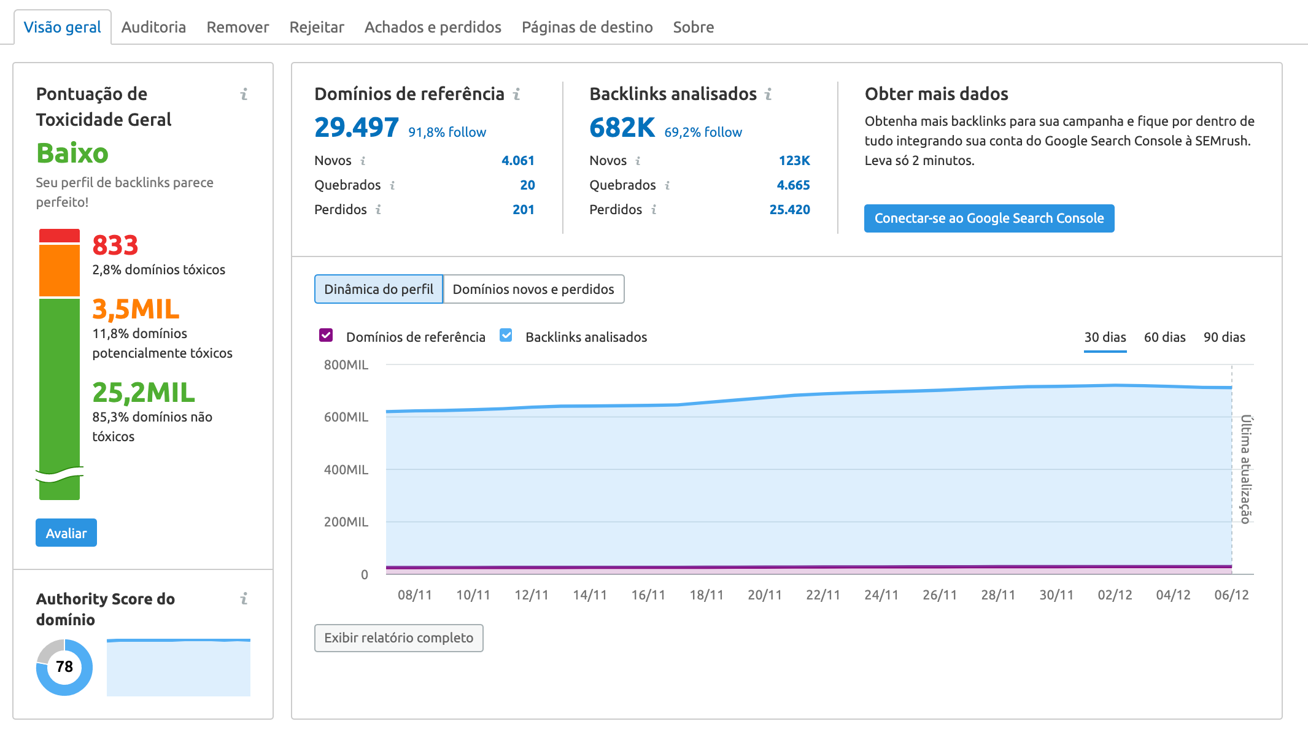Switch back to Dinâmica do perfil view
The height and width of the screenshot is (732, 1308).
pos(378,289)
